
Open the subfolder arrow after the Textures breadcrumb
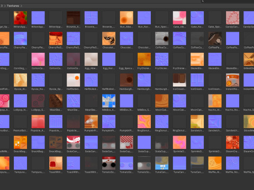tap(21, 6)
